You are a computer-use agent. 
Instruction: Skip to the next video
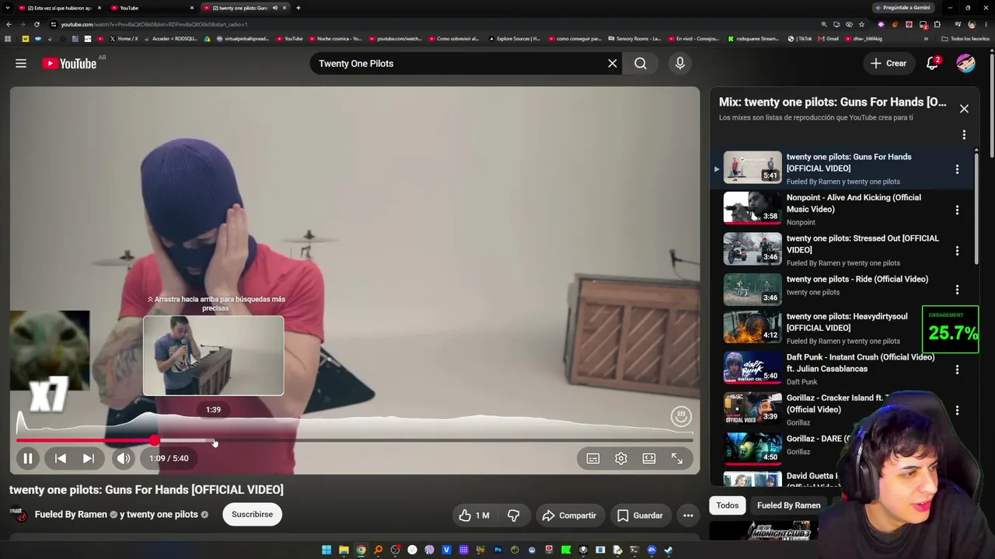(x=89, y=458)
